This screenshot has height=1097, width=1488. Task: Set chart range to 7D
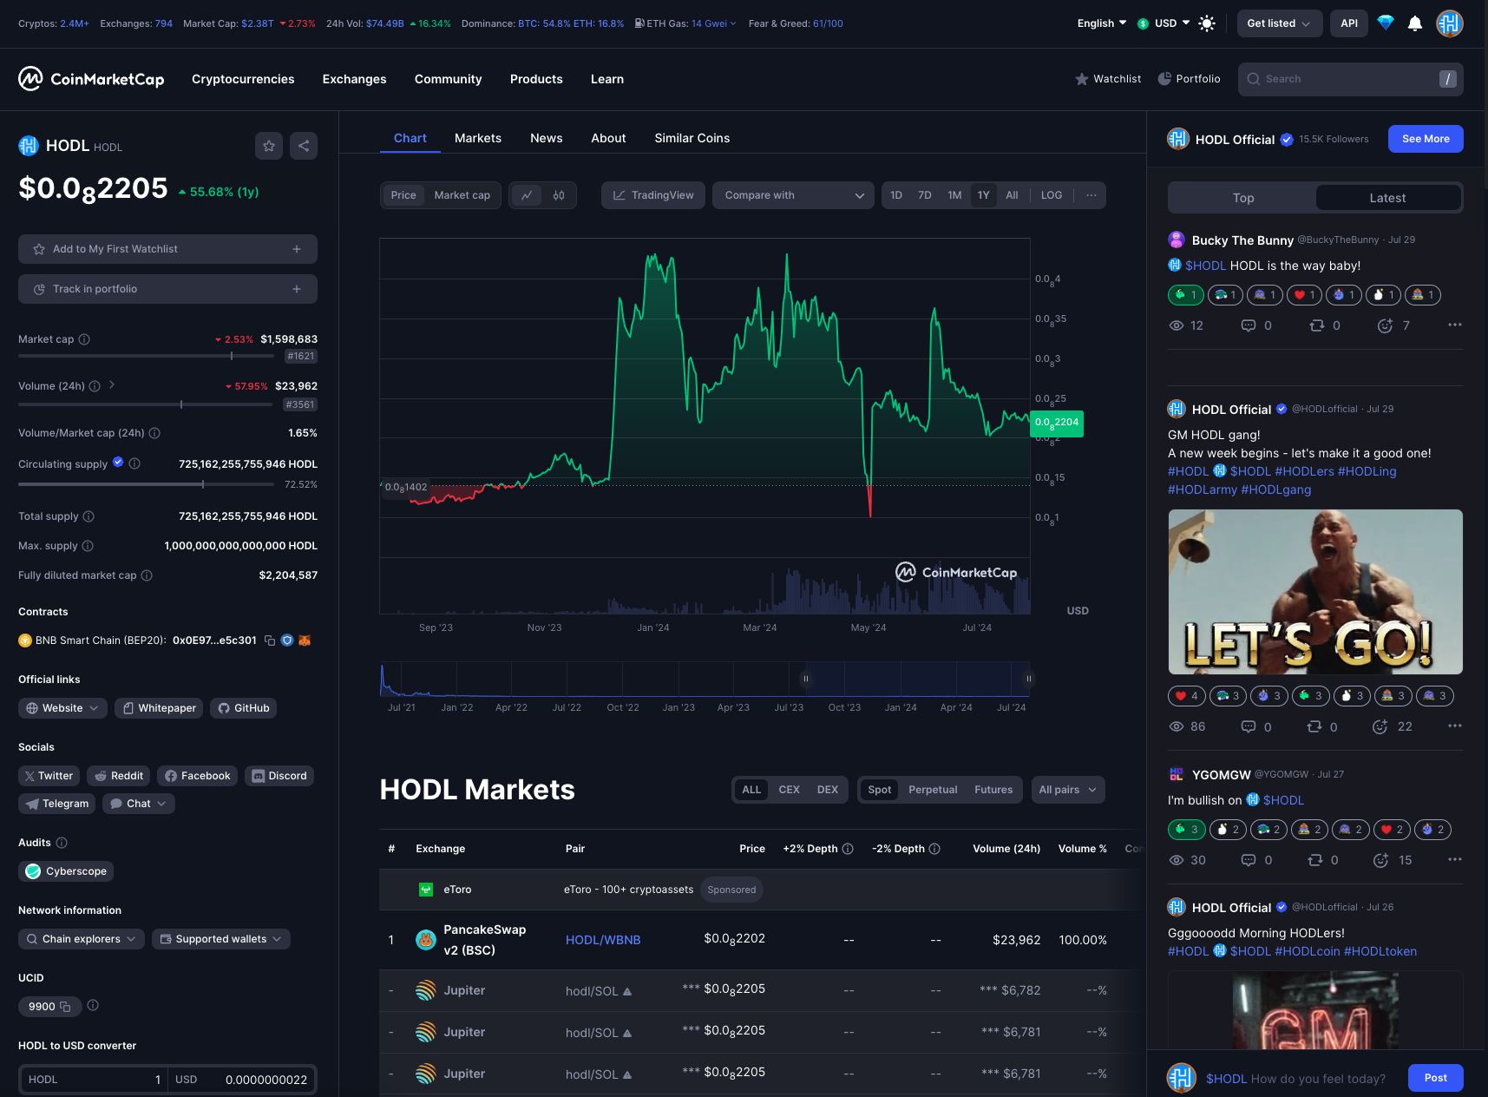(x=925, y=195)
